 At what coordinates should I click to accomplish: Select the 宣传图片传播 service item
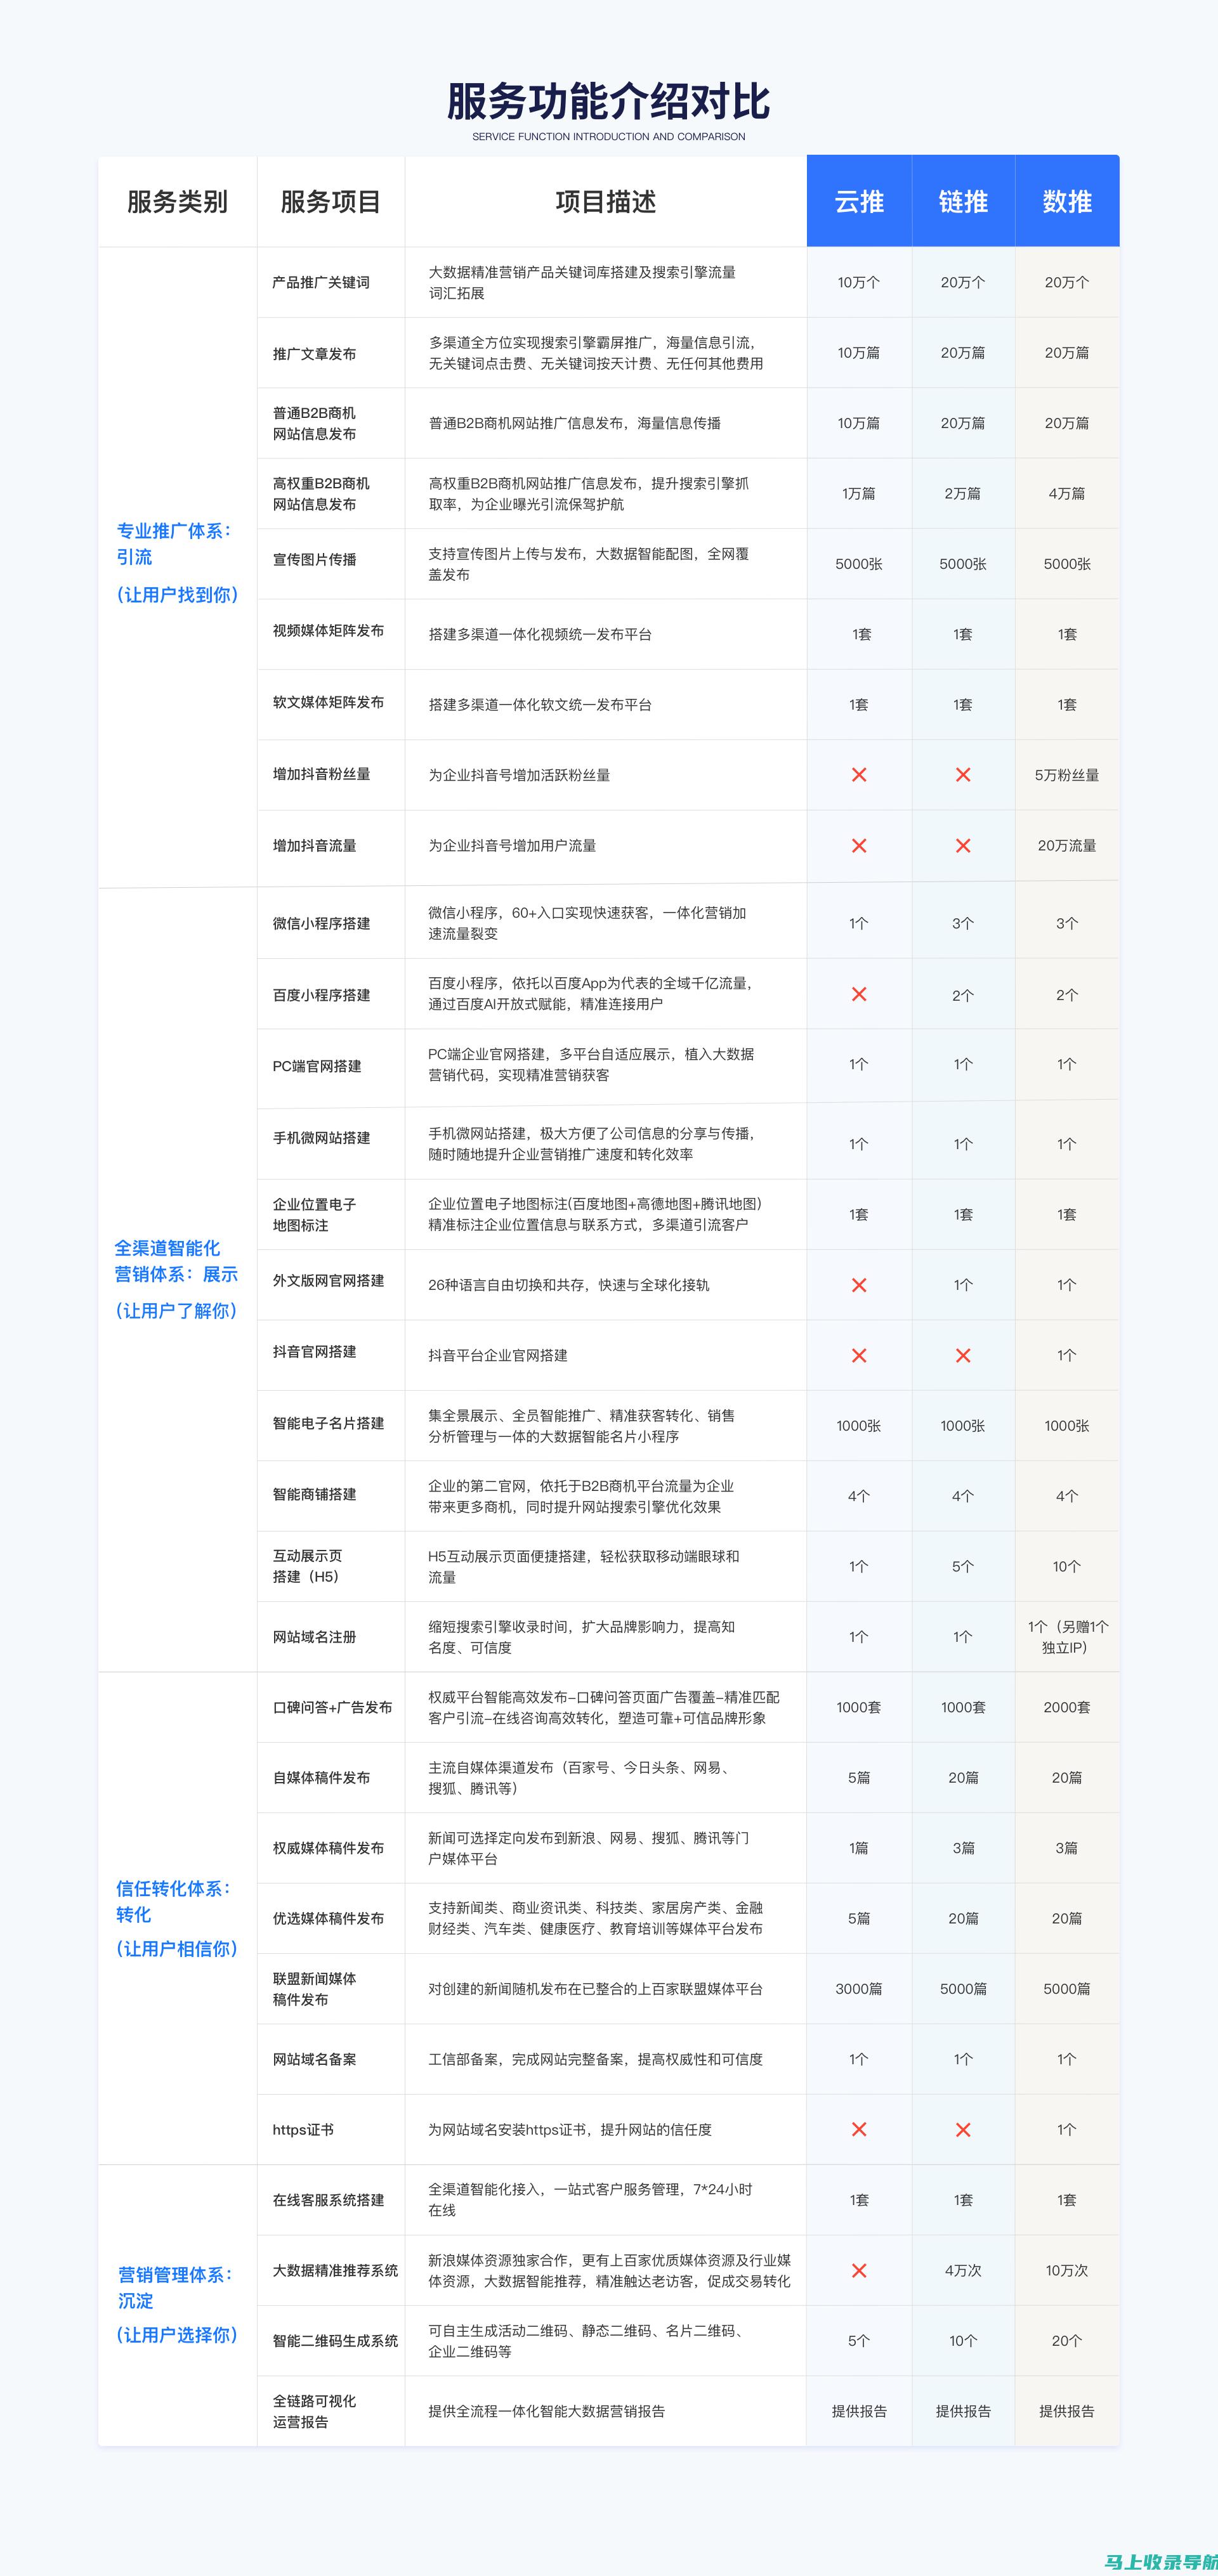tap(314, 559)
